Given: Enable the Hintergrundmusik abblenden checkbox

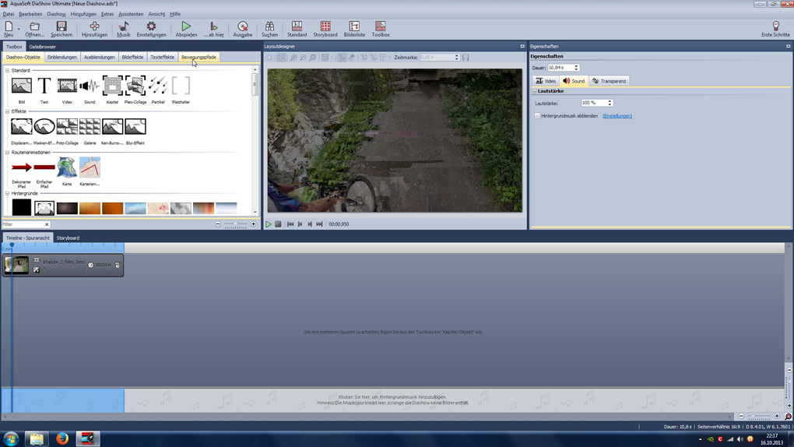Looking at the screenshot, I should 537,116.
